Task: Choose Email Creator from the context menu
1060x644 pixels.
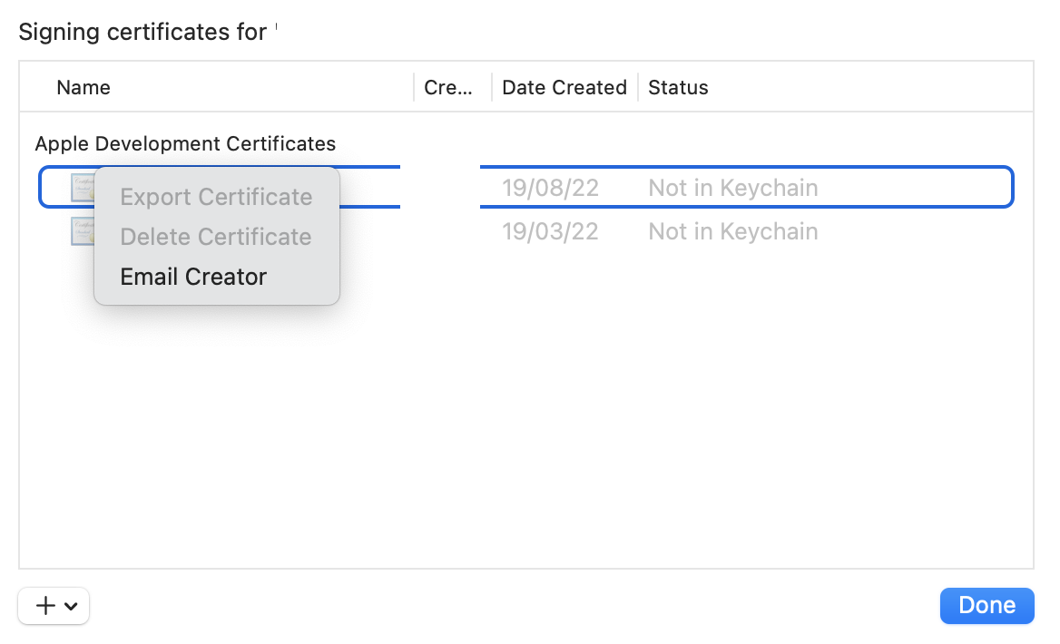Action: click(x=193, y=277)
